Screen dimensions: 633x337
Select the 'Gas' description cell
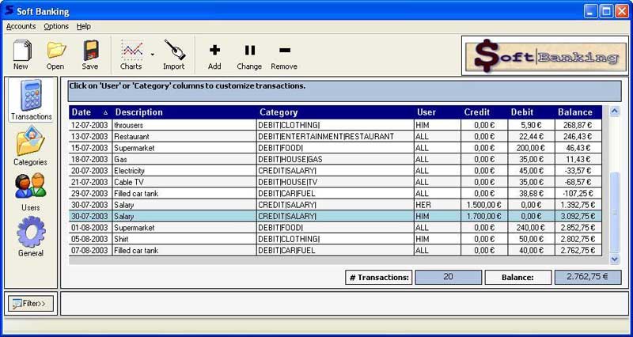click(x=184, y=160)
